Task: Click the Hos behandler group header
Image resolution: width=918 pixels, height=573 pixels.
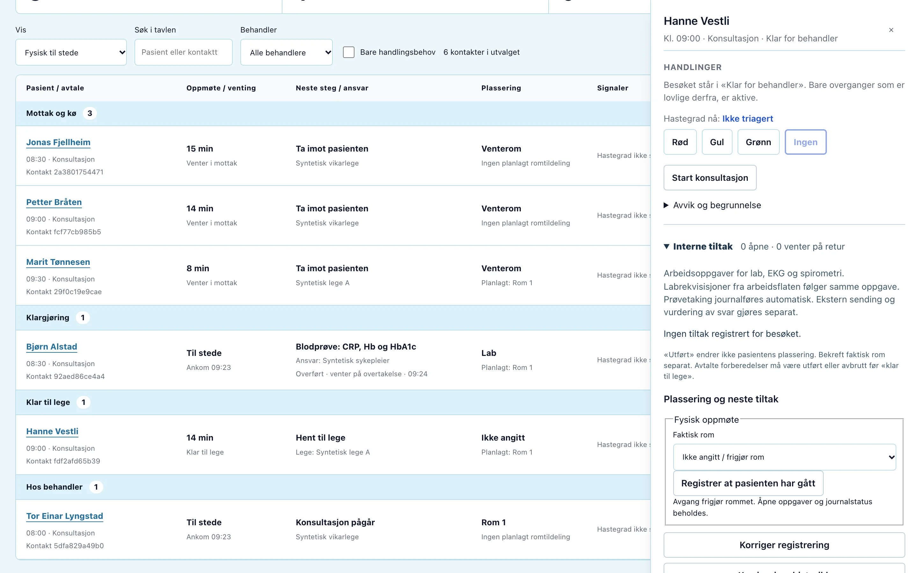Action: 333,487
